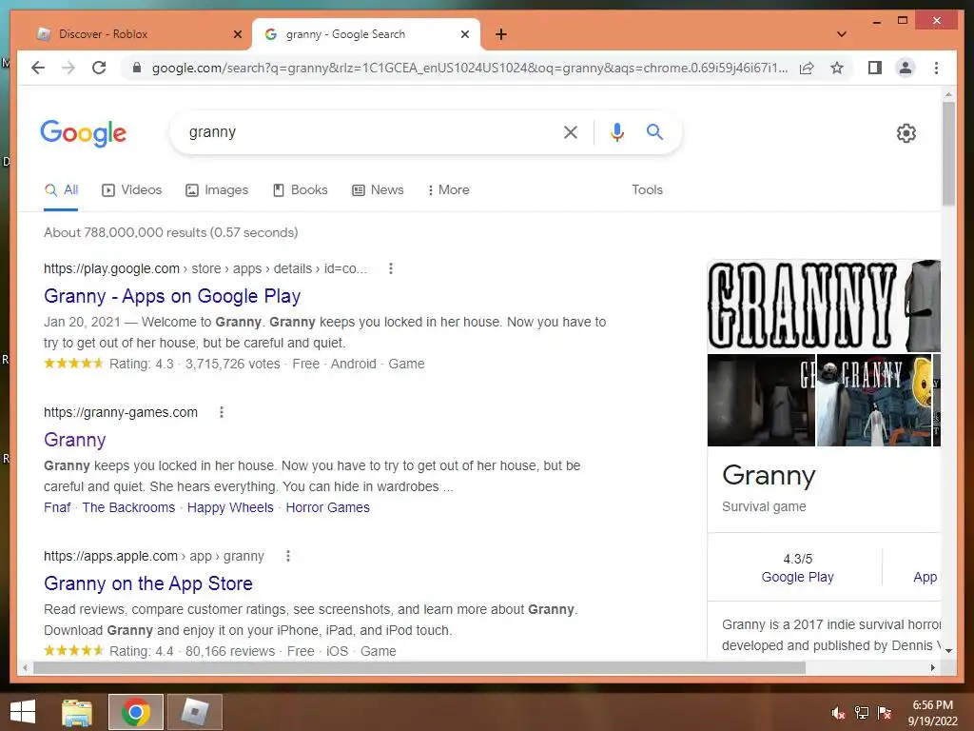Click the scroll right arrow
This screenshot has height=731, width=974.
tap(933, 667)
